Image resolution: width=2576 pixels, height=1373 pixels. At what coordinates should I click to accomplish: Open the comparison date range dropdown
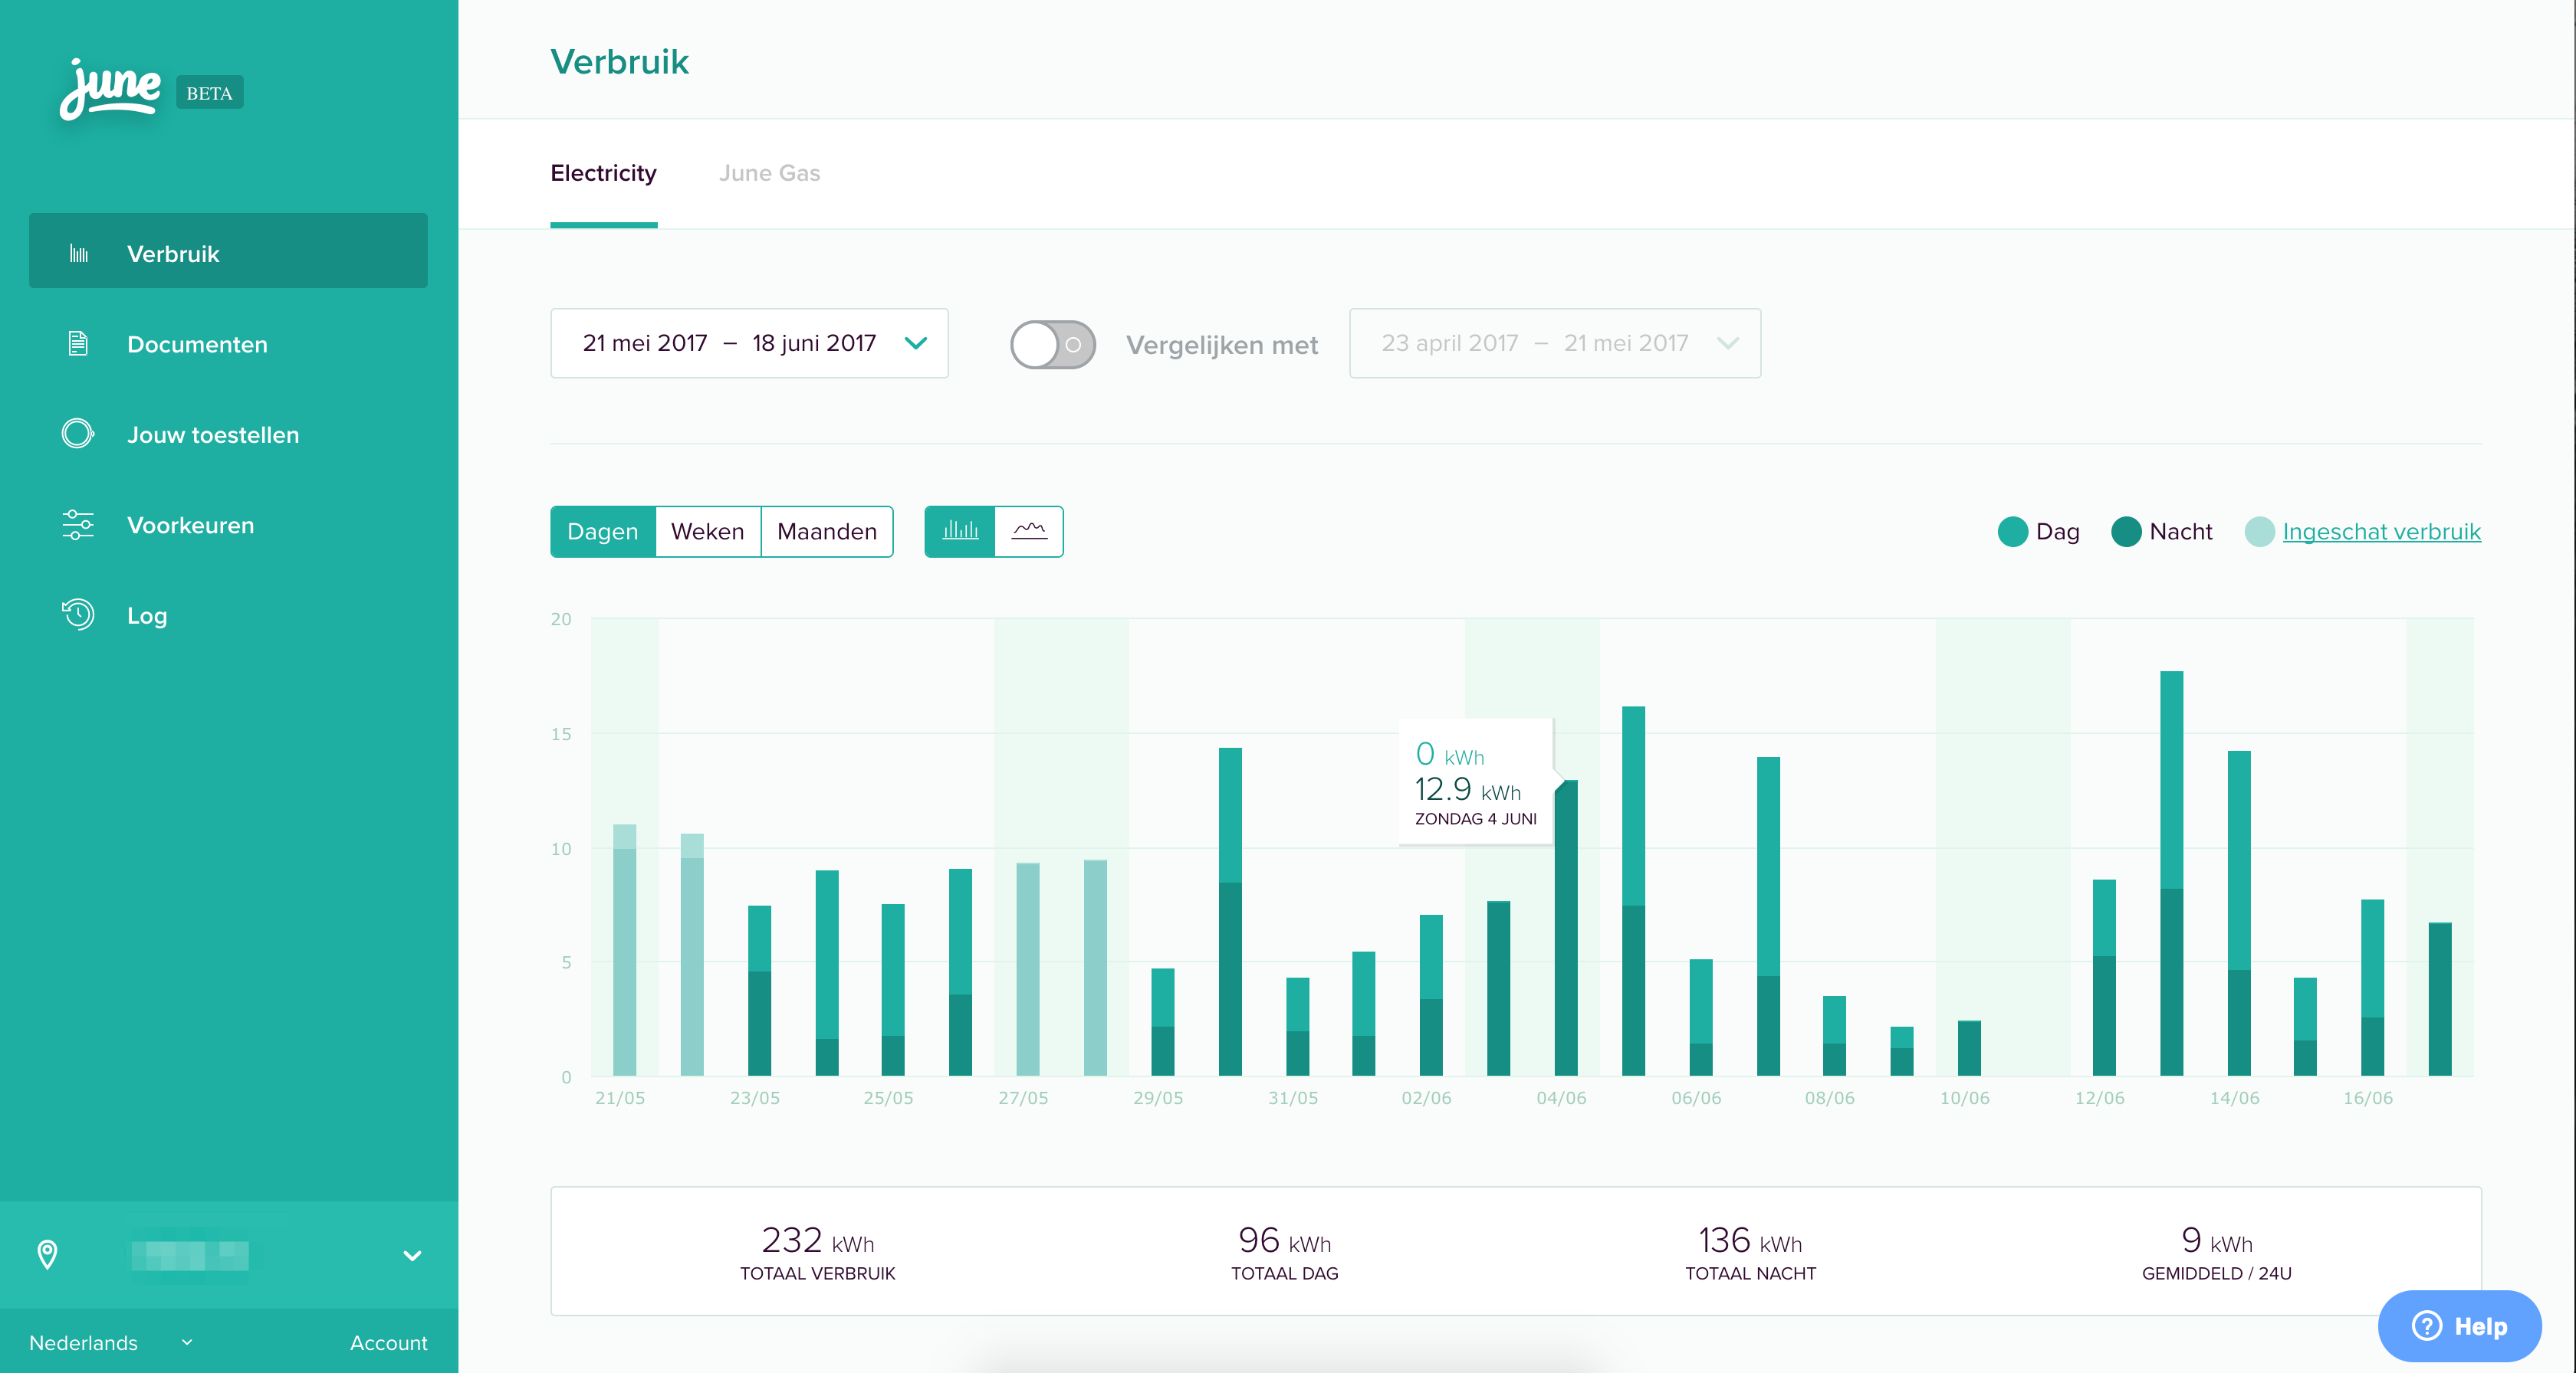[1554, 342]
